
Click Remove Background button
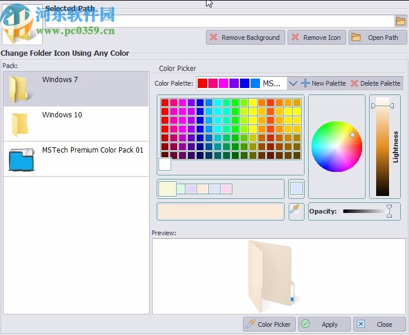245,38
